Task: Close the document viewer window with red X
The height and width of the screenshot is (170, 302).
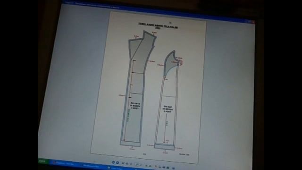Action: click(253, 22)
